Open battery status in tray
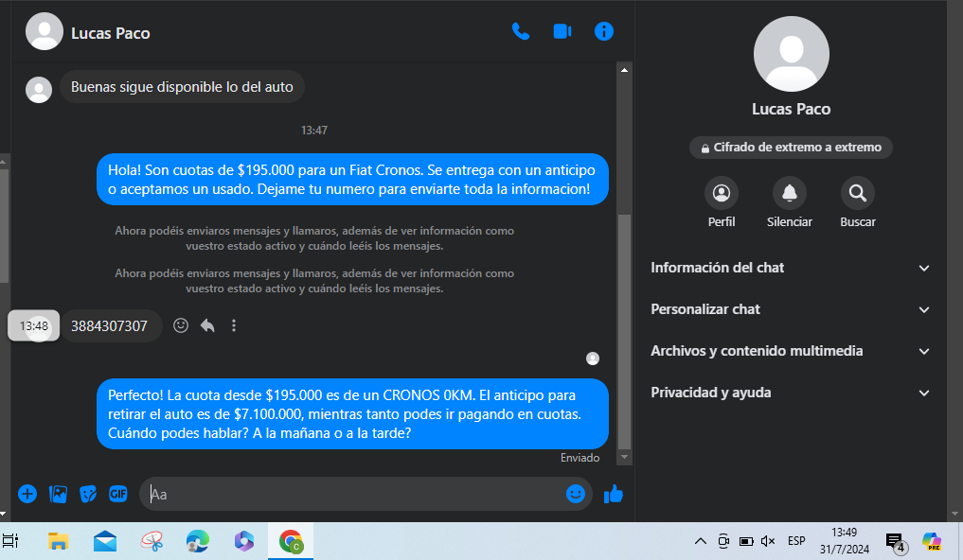 [746, 541]
